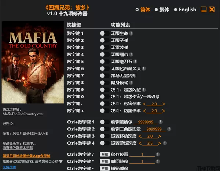Click the 瞬间转移 slot number field
Screen dimensions: 220x171
[142, 161]
